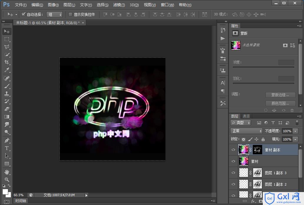Hide the 素材 副本 layer

[233, 150]
